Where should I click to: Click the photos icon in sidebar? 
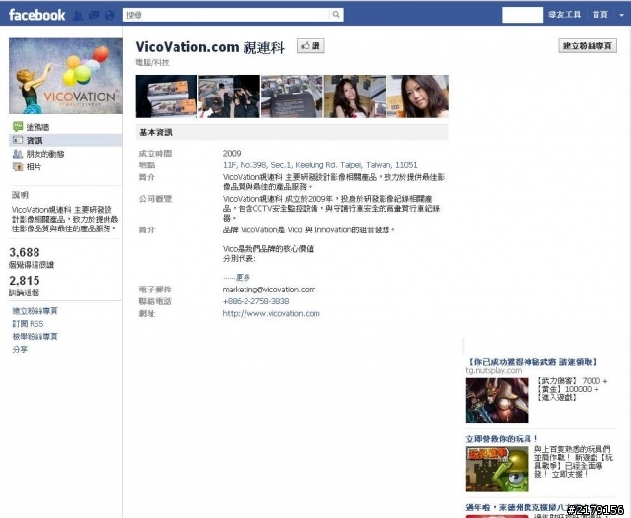tap(18, 166)
